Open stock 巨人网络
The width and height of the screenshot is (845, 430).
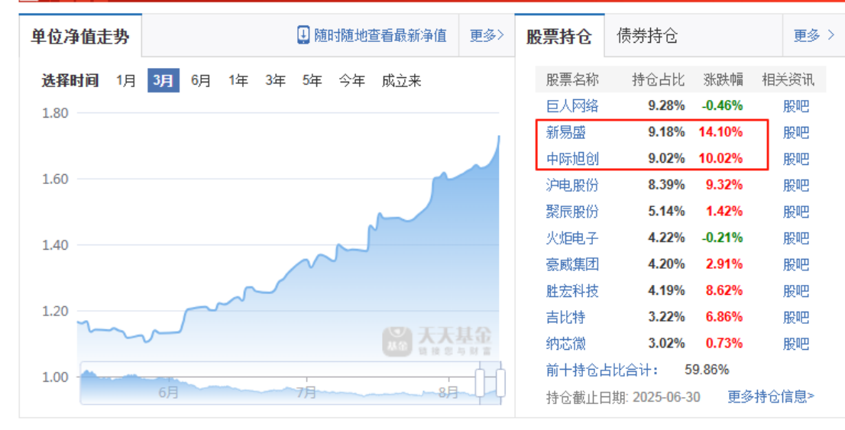click(x=572, y=105)
